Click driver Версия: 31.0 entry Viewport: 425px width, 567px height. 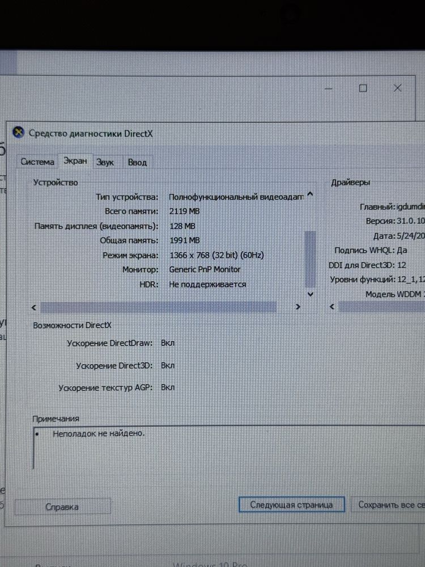[395, 221]
